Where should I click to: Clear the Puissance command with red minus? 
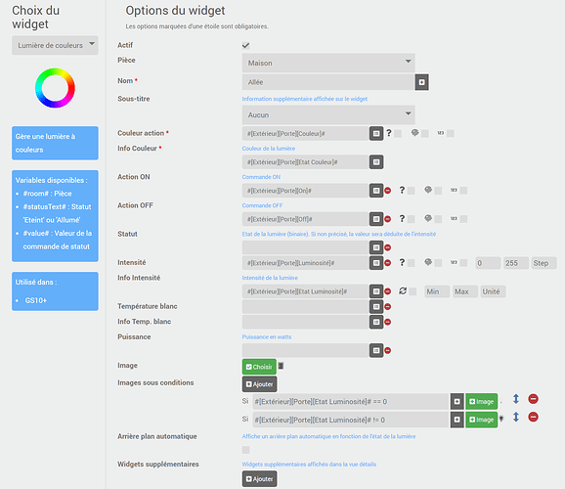(x=388, y=350)
